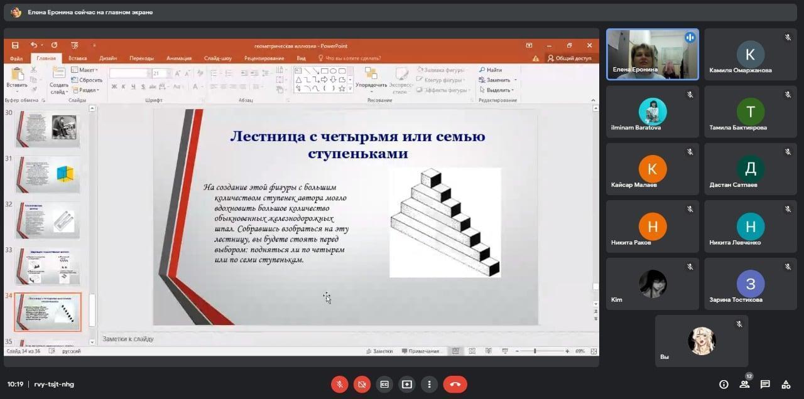804x399 pixels.
Task: Open the Вставка ribbon tab
Action: (77, 58)
